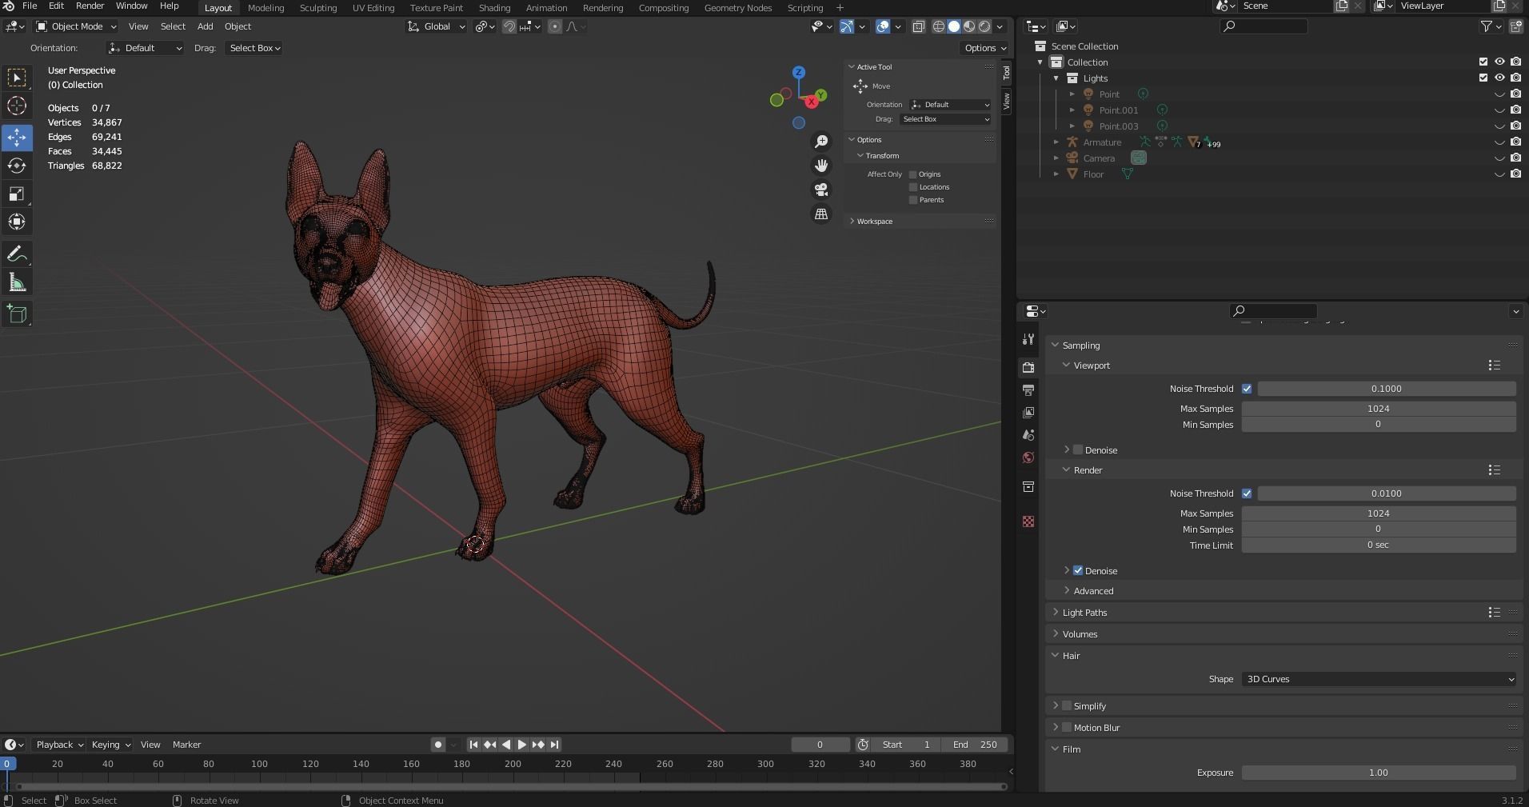Open the timeline Marker menu

(186, 745)
